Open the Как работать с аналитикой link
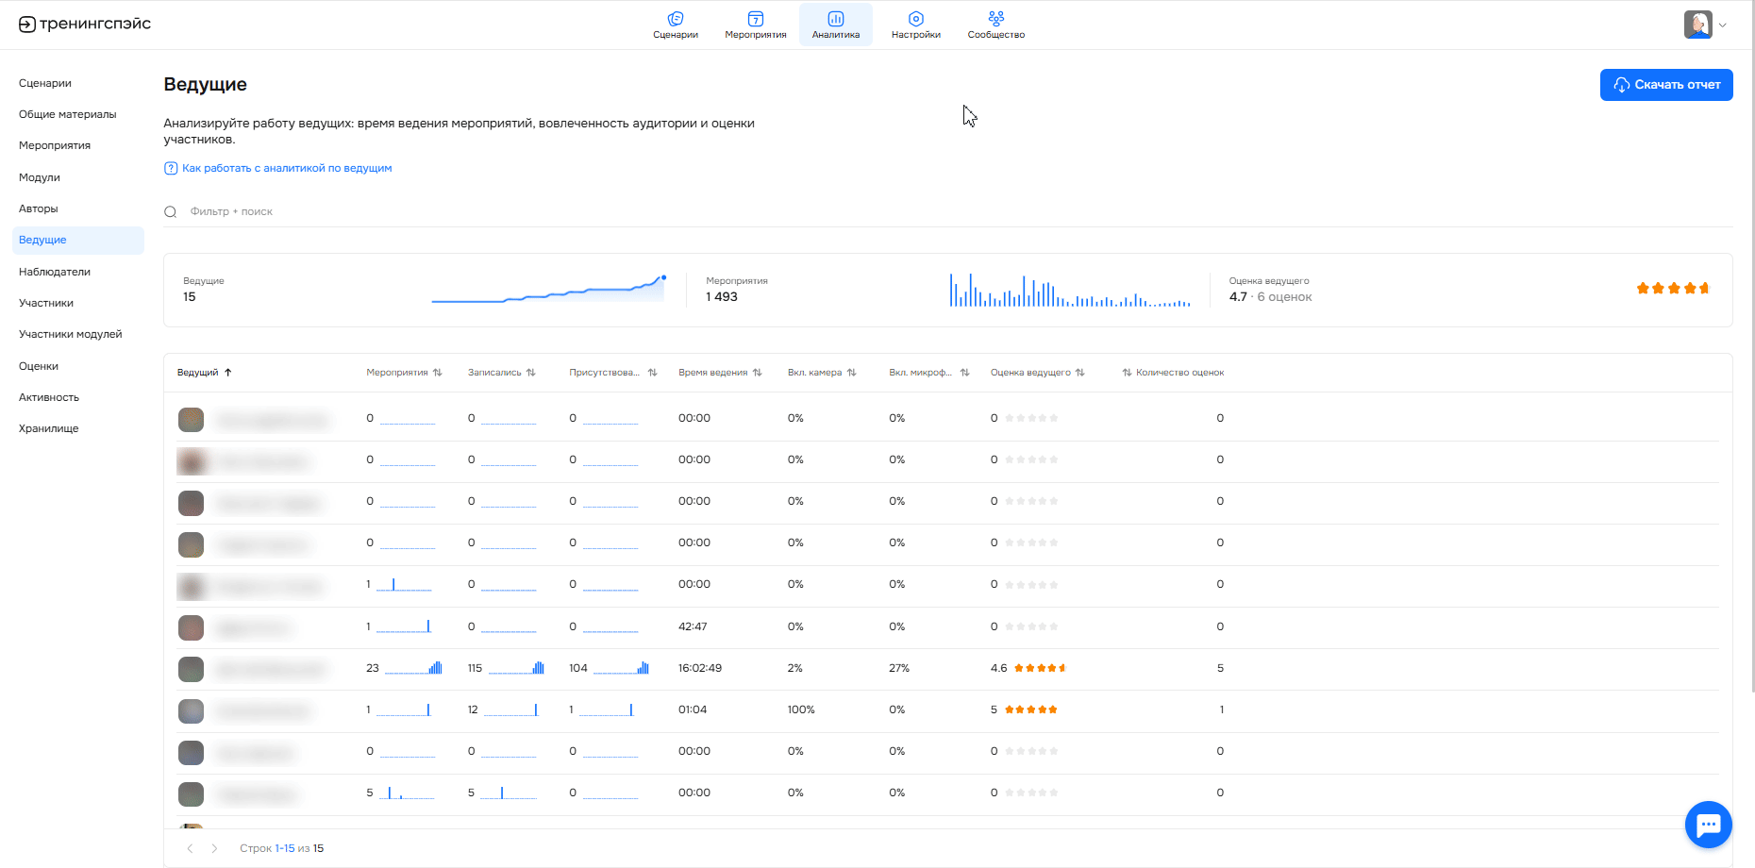The height and width of the screenshot is (868, 1755). coord(286,168)
